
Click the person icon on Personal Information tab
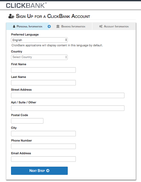click(14, 26)
